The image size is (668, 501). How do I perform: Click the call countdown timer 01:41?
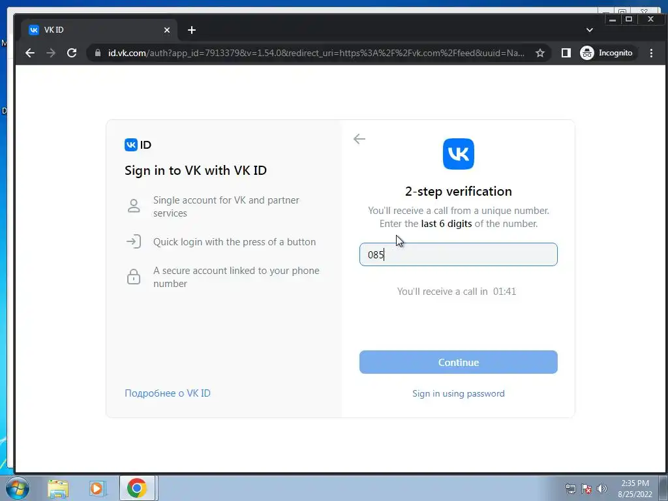[x=504, y=292]
